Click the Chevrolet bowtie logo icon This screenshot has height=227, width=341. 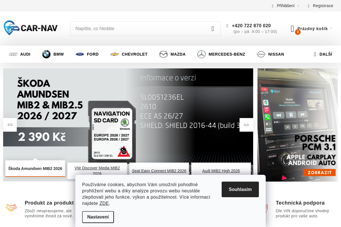point(115,54)
